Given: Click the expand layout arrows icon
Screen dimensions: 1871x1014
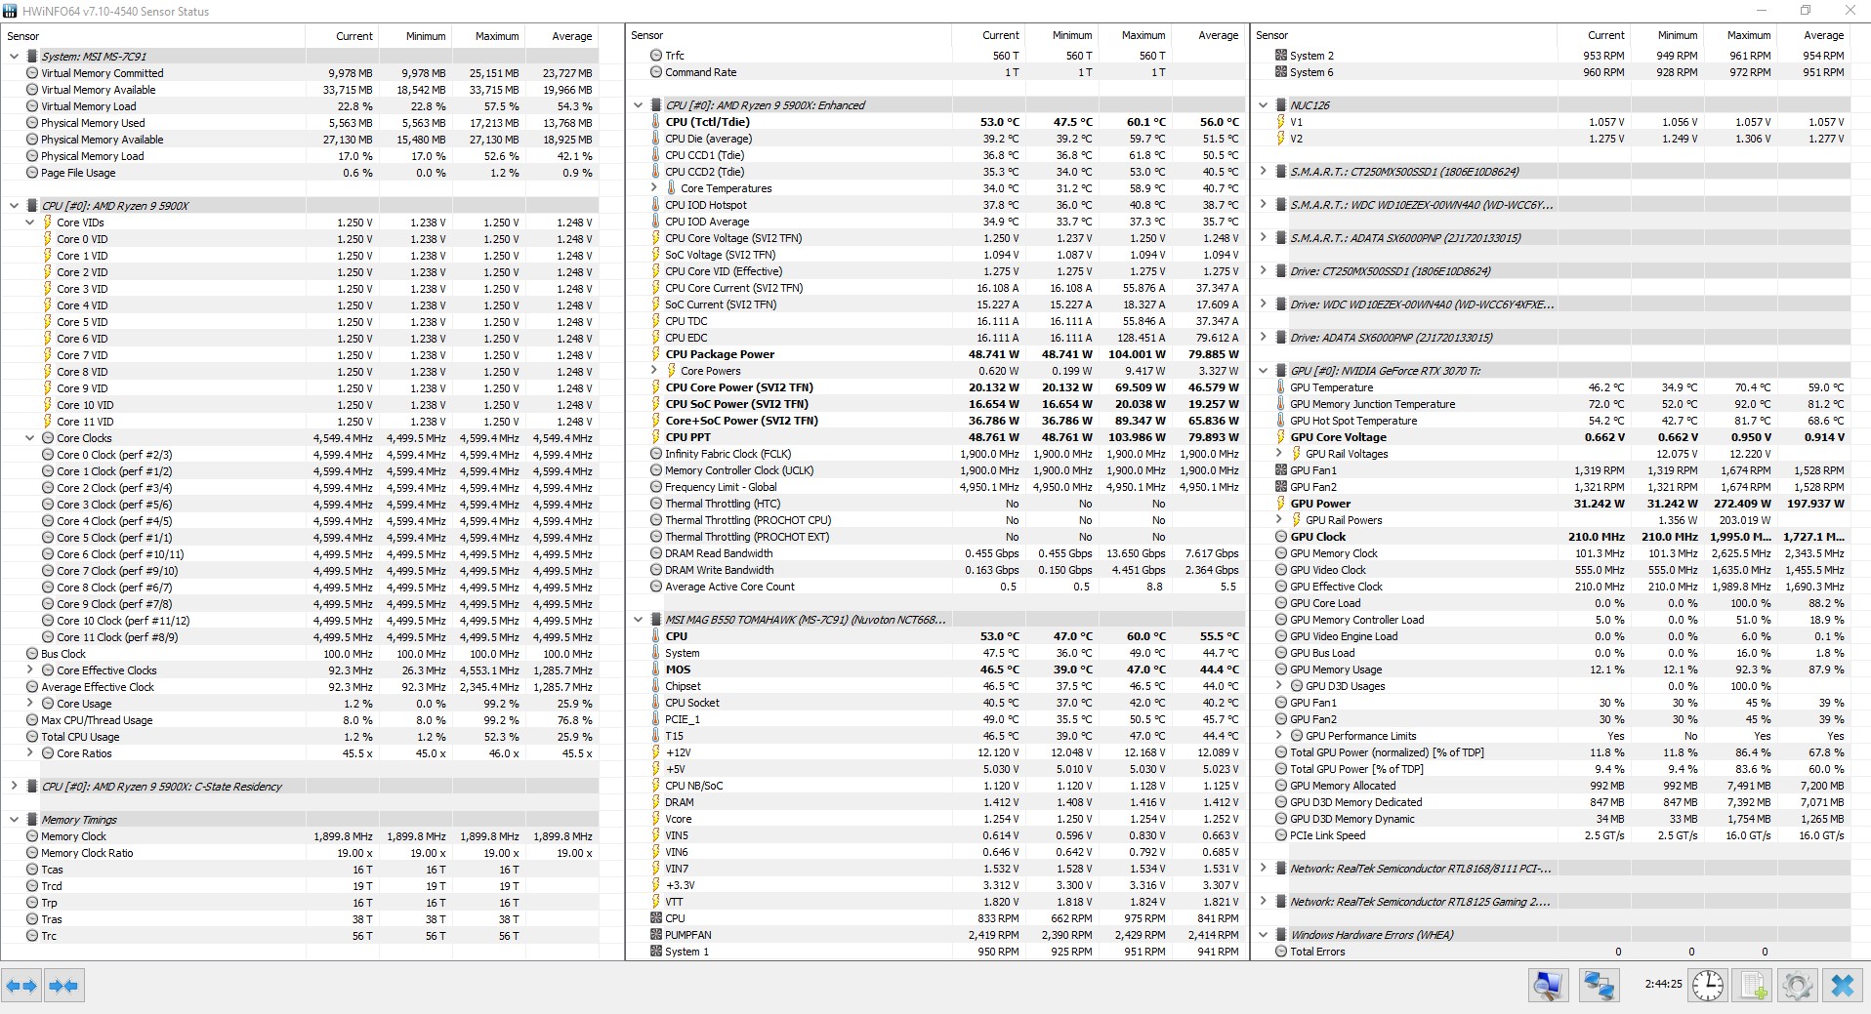Looking at the screenshot, I should point(21,986).
